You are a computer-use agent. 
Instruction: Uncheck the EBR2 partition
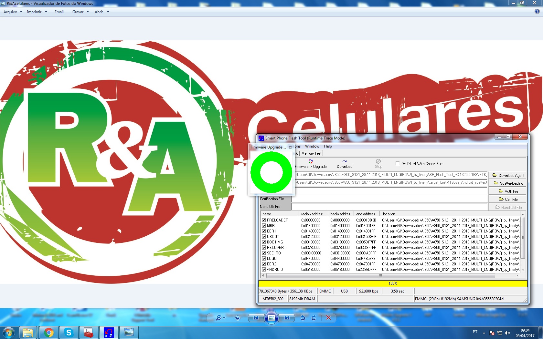coord(264,264)
